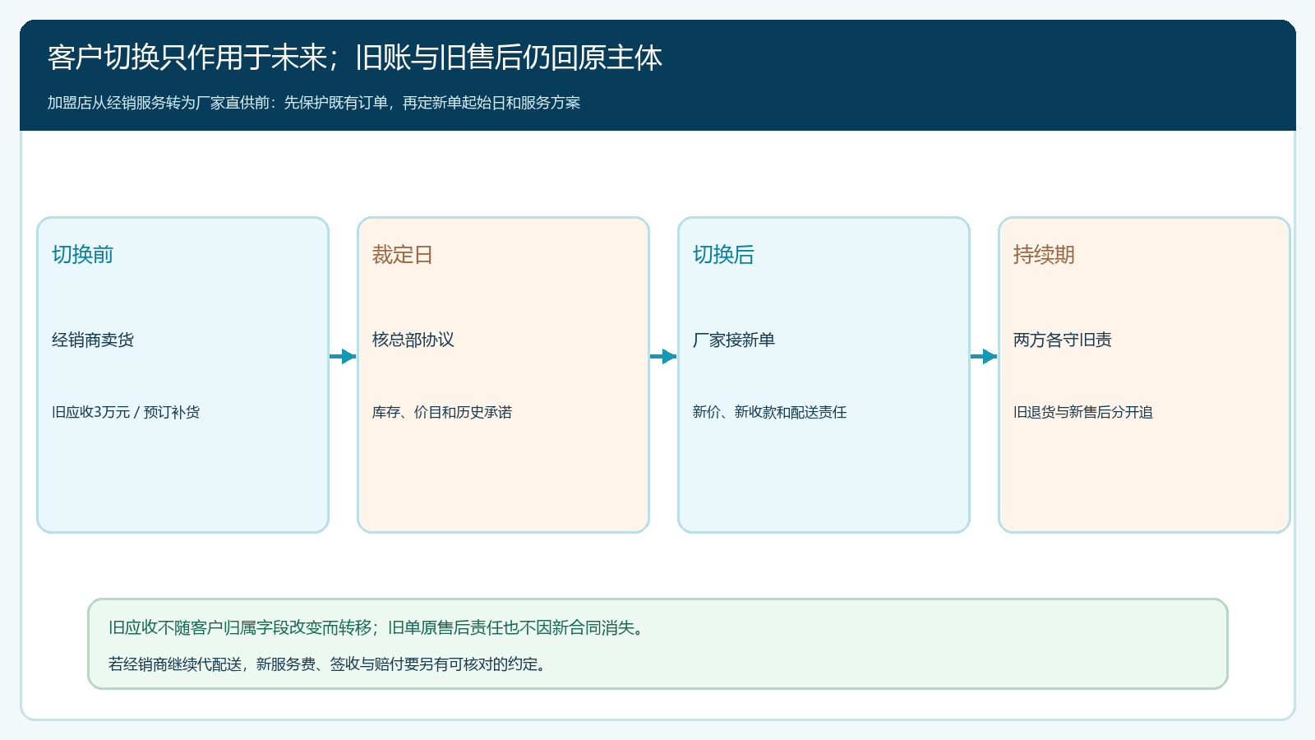Click the green note line 旧应收不随客户归属字段
1315x740 pixels.
(379, 628)
